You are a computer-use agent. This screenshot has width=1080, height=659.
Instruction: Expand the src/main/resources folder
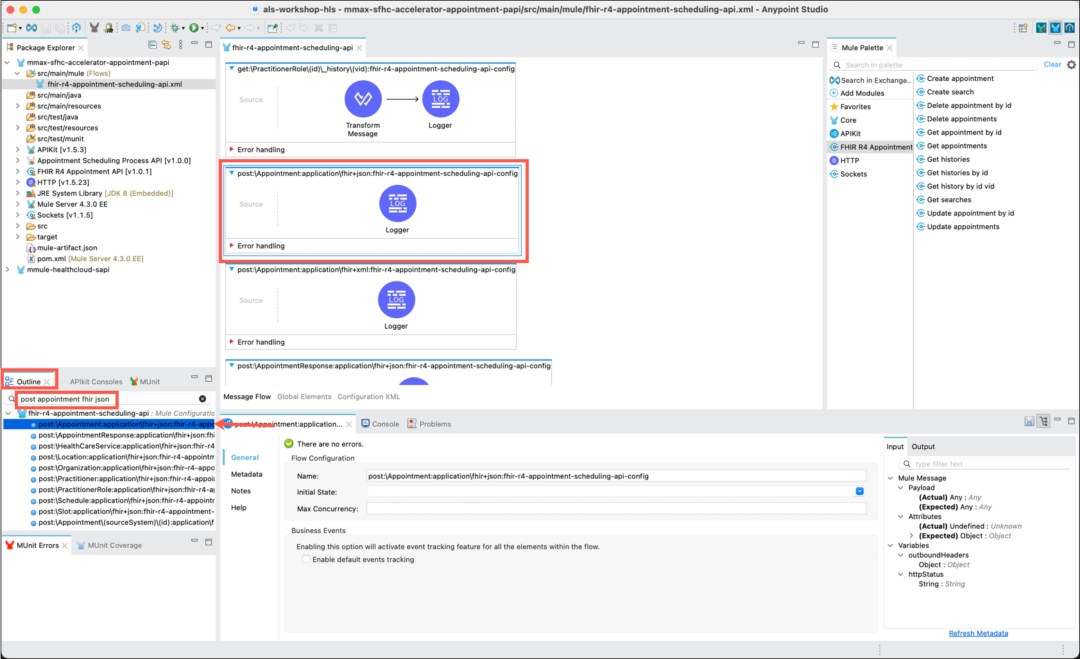[18, 106]
